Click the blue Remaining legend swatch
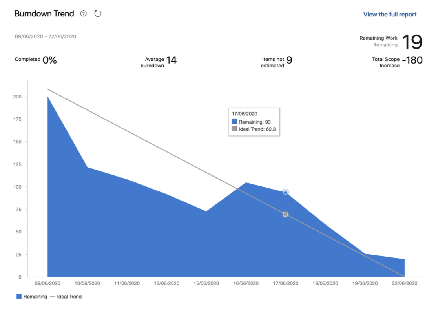 coord(19,296)
